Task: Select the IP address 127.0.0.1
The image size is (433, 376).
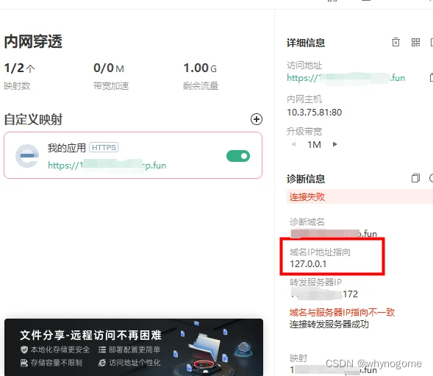Action: 308,263
